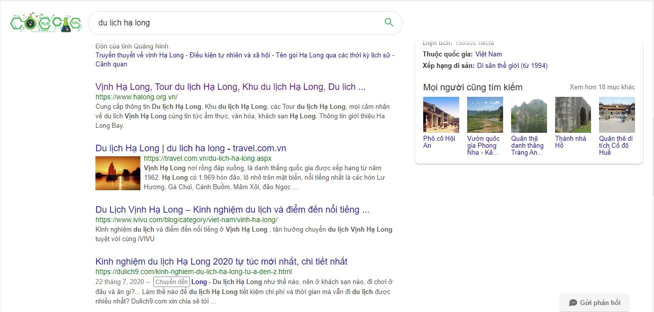Click the speech bubble icon in feedback button
This screenshot has width=654, height=312.
[x=573, y=303]
